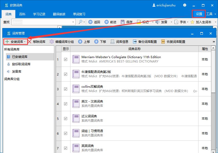Screen dimensions: 218x153
Task: Select 鼠标取词词库 in sidebar
Action: [x=30, y=64]
